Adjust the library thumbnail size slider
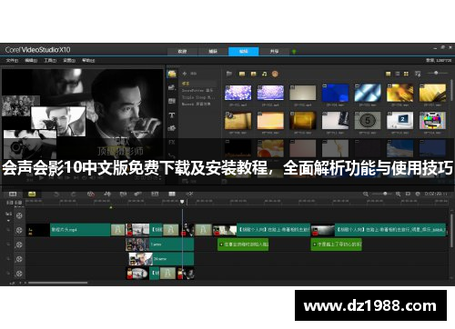455x329 pixels. click(x=436, y=73)
